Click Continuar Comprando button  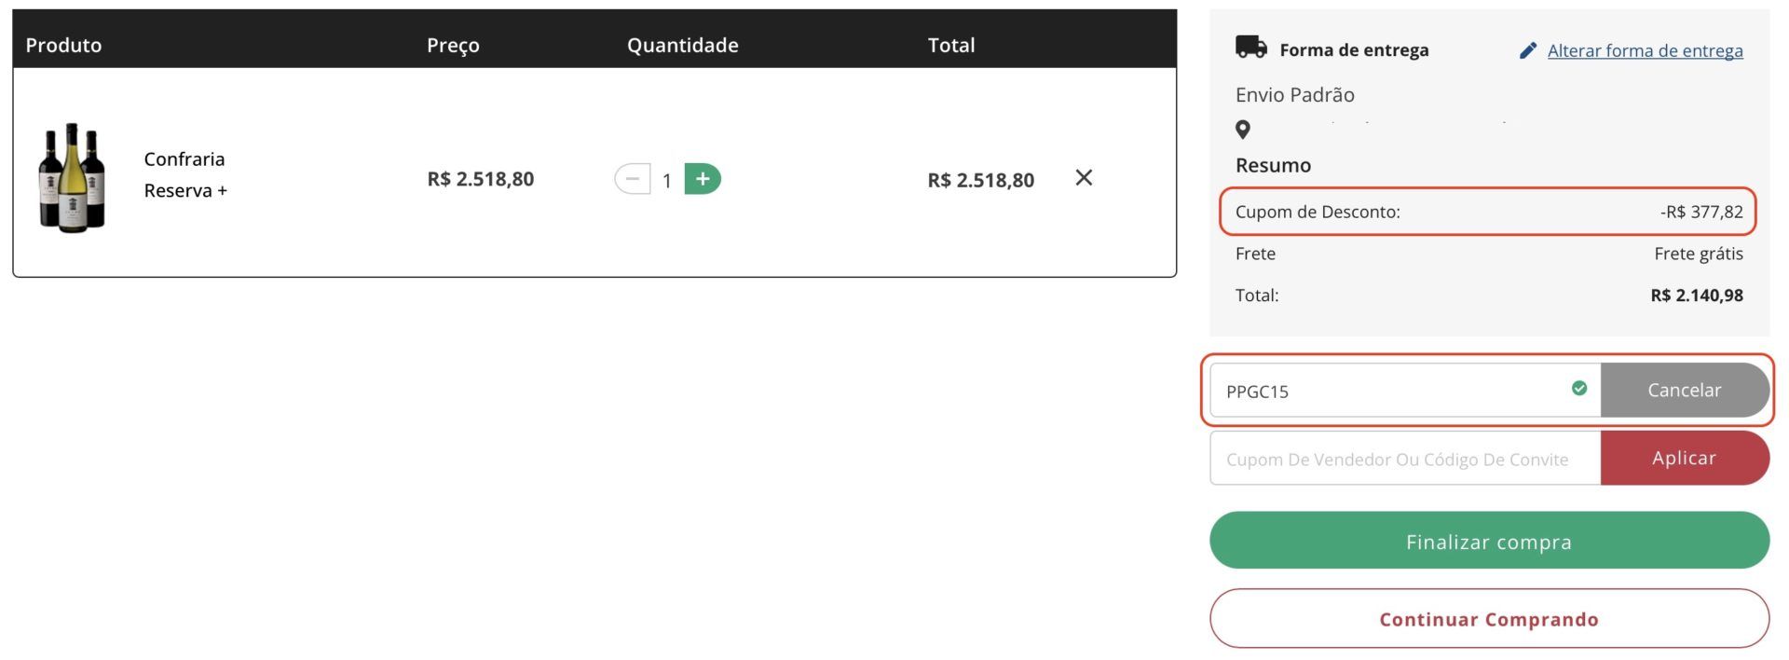(x=1488, y=619)
